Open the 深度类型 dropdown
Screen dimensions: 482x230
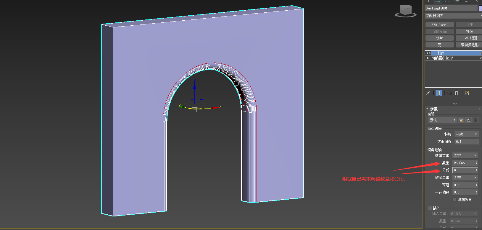pos(465,178)
